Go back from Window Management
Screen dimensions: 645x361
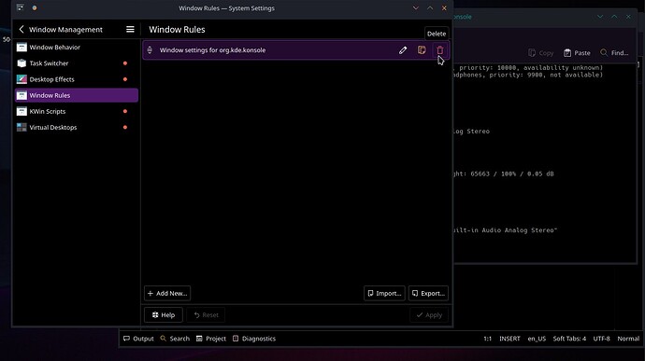(21, 29)
